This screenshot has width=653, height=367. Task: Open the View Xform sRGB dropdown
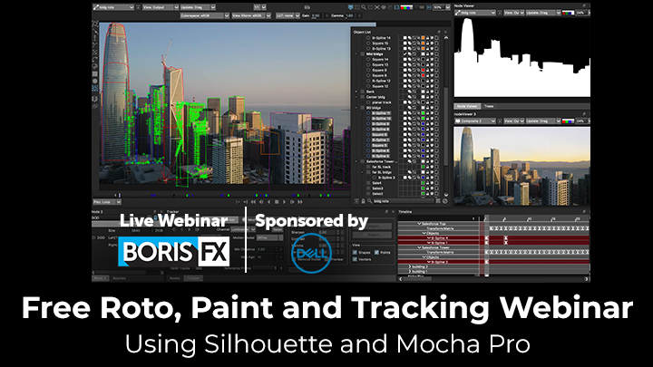click(251, 15)
